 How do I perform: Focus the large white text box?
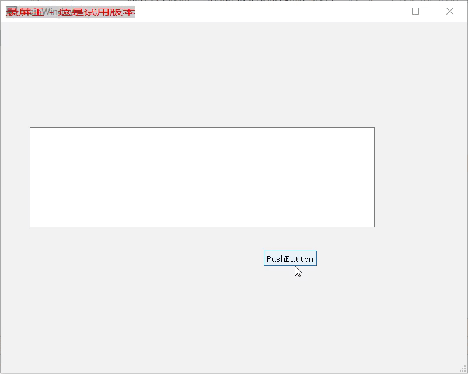[x=202, y=177]
